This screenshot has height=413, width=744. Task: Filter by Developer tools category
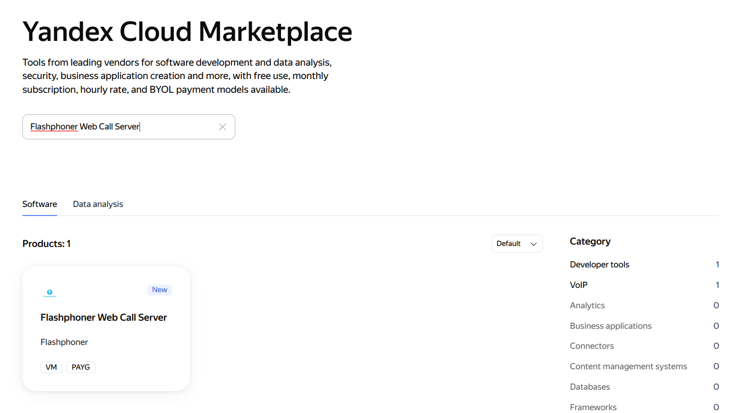[599, 265]
